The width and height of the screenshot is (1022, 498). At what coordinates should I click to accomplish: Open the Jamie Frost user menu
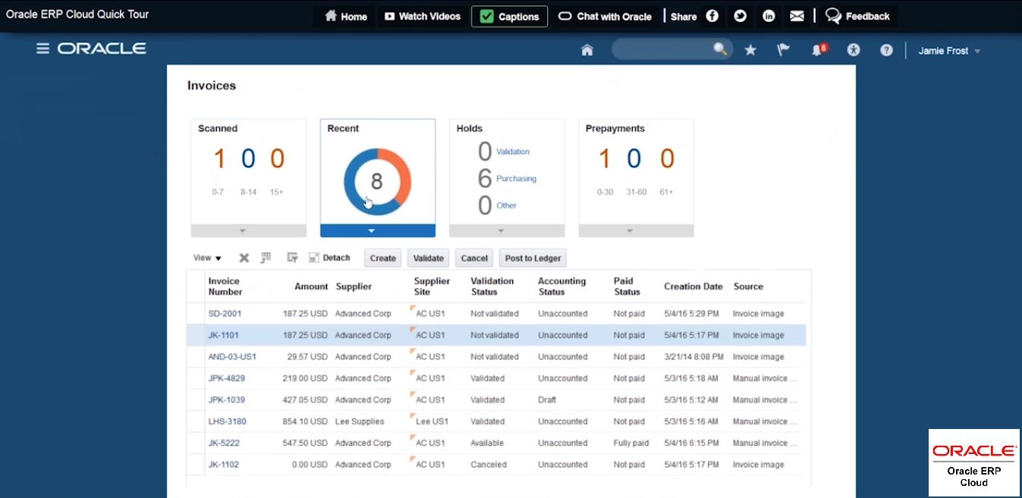coord(948,51)
